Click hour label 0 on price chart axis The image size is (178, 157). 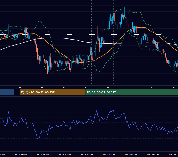[108, 88]
